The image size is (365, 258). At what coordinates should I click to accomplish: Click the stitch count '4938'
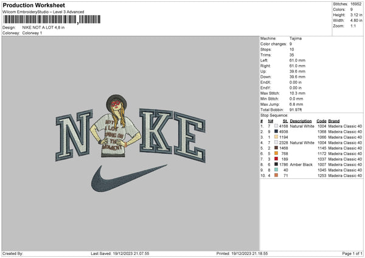283,131
